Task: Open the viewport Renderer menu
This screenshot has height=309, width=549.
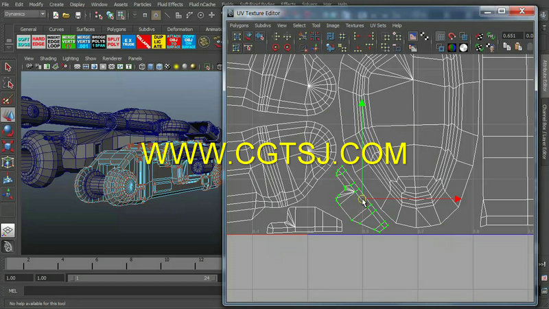Action: (112, 58)
